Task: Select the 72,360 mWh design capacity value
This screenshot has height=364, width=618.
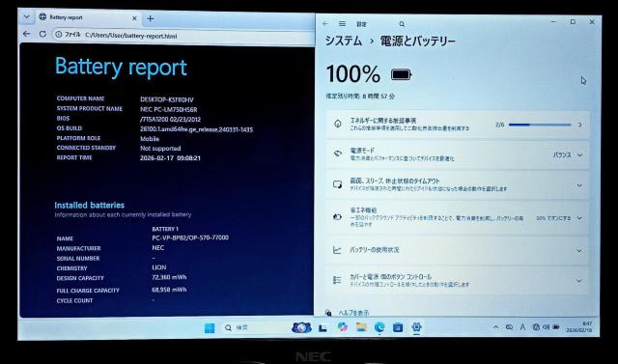Action: pyautogui.click(x=169, y=277)
